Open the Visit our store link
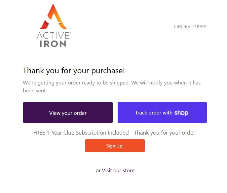227x193 pixels. click(x=118, y=171)
